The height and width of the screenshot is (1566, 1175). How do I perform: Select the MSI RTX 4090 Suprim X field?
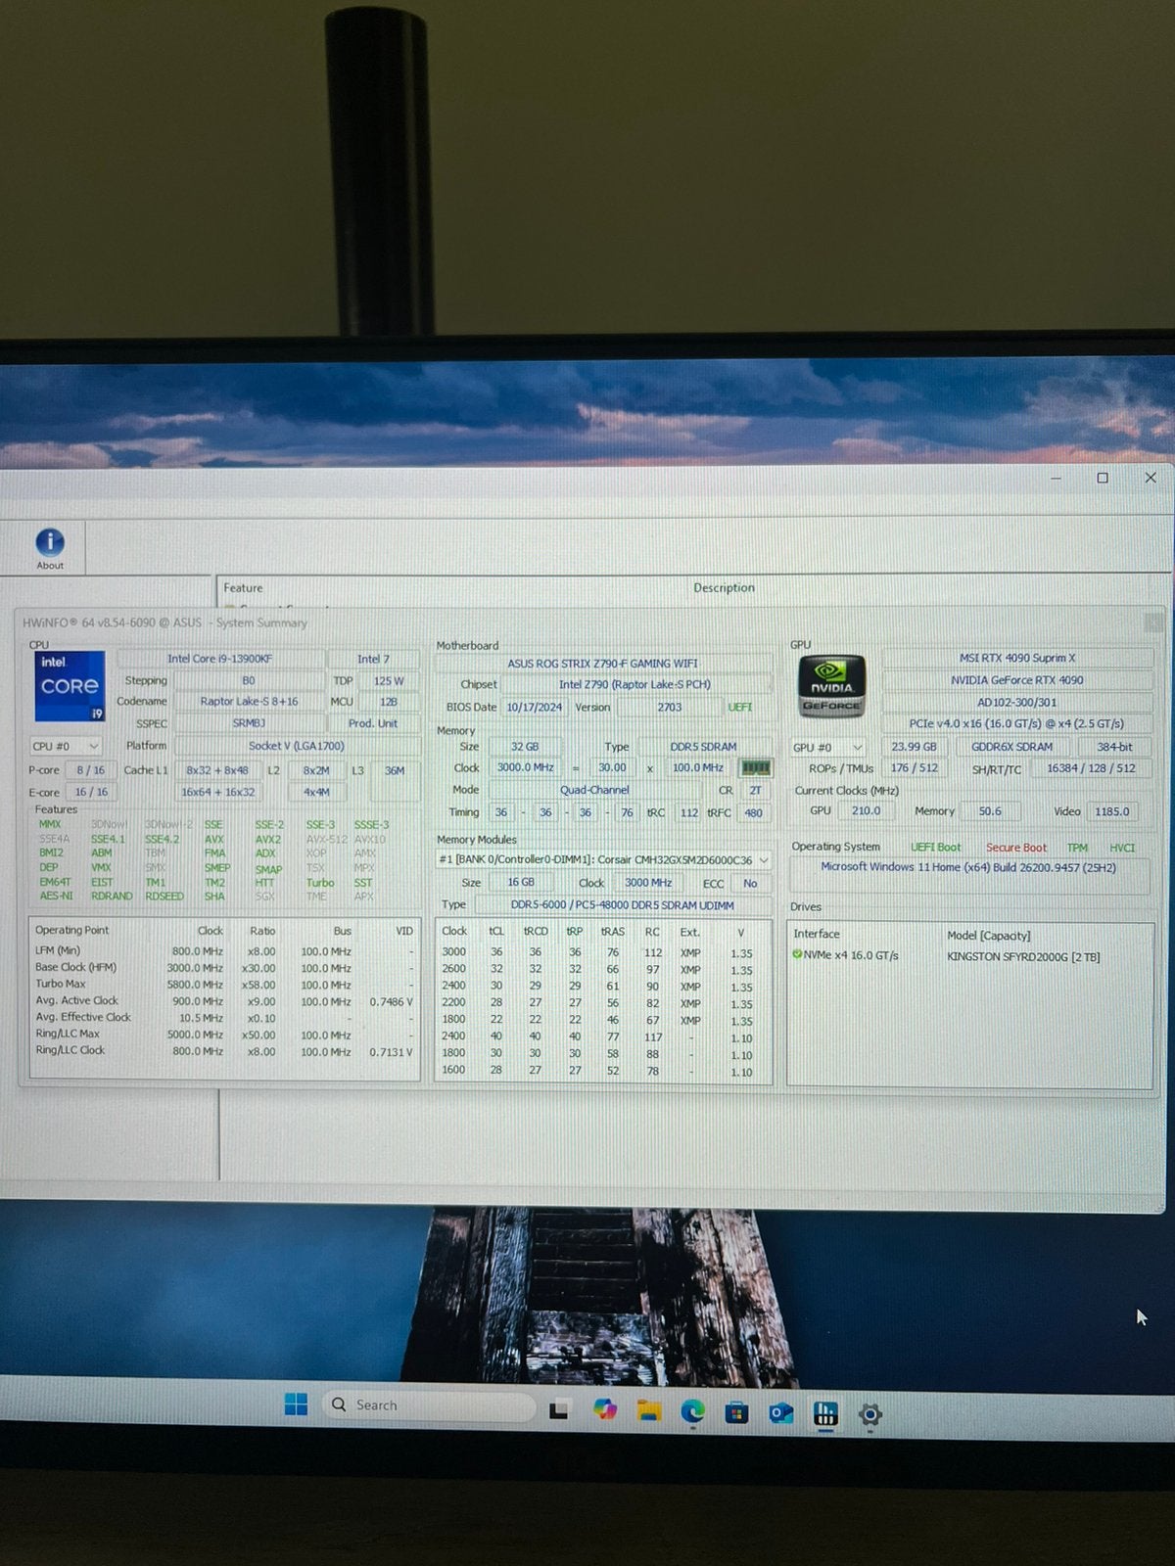pyautogui.click(x=1017, y=659)
